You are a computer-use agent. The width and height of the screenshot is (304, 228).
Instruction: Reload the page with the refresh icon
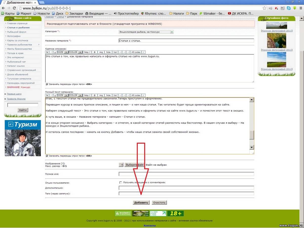[14, 8]
